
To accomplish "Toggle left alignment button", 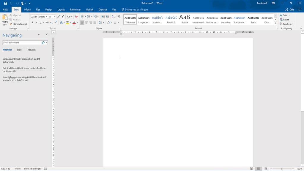I will 82,23.
